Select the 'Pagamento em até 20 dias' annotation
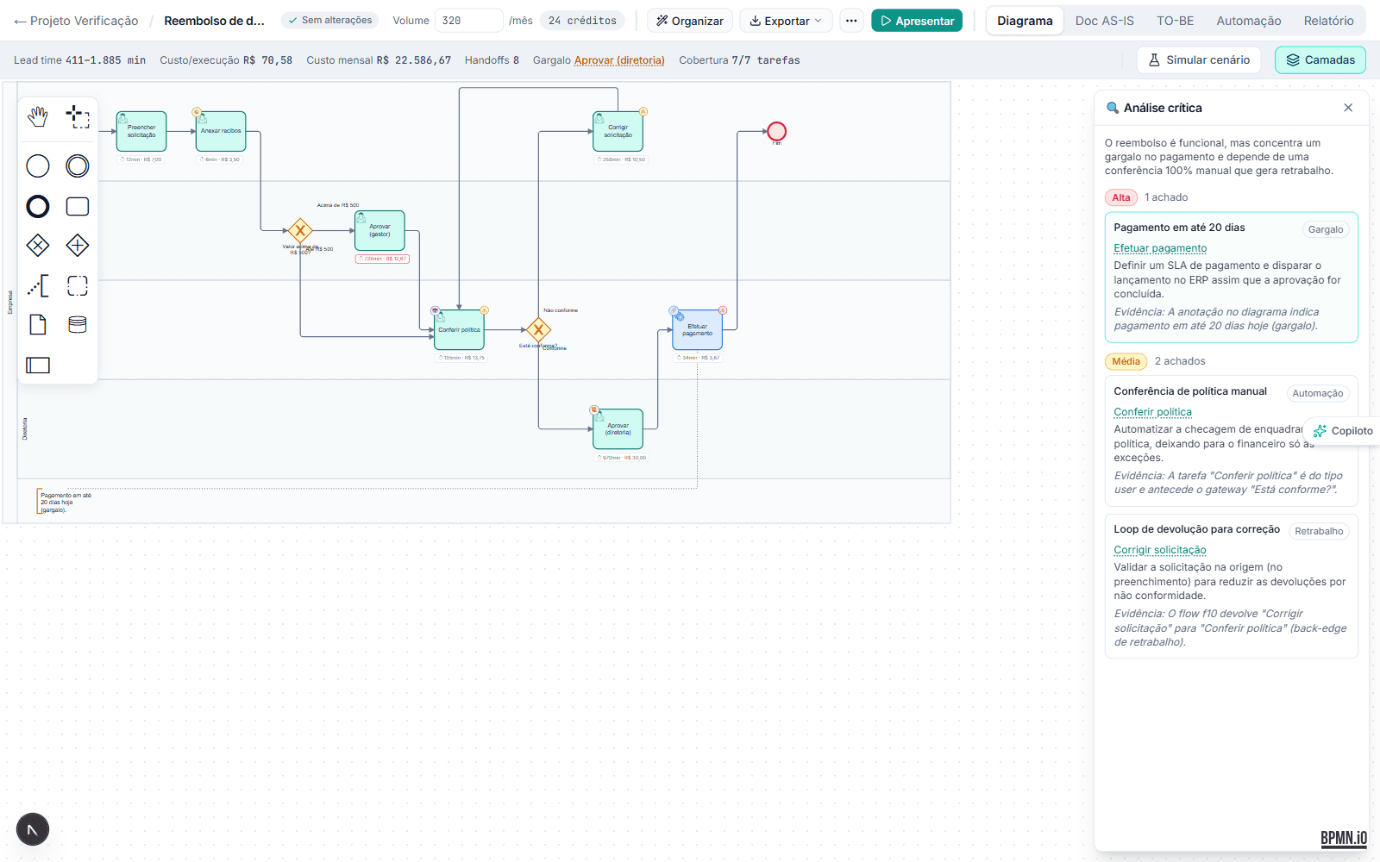The height and width of the screenshot is (862, 1380). 66,503
